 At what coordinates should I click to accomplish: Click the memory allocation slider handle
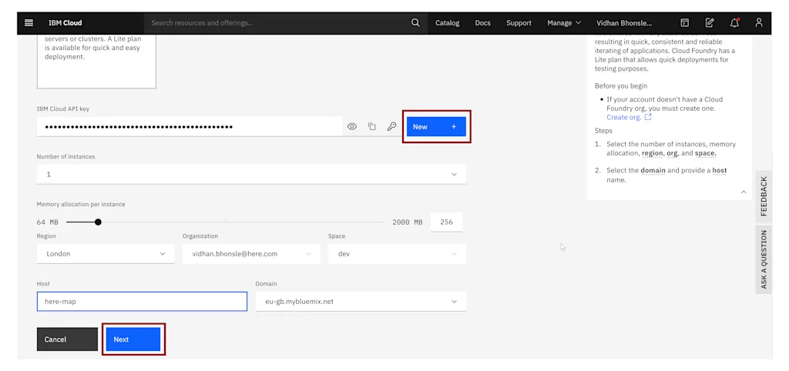point(98,222)
